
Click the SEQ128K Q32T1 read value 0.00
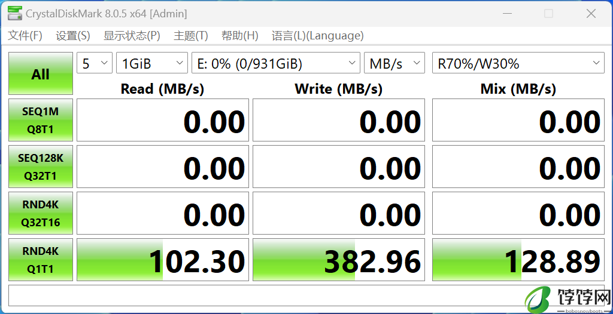coord(163,167)
